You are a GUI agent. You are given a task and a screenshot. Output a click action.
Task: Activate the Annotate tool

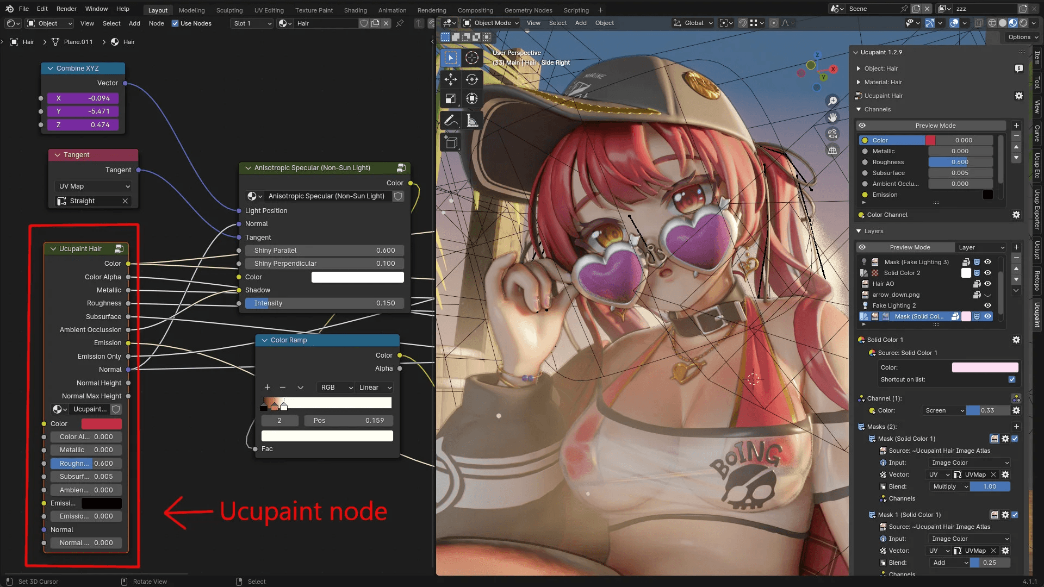pos(450,121)
